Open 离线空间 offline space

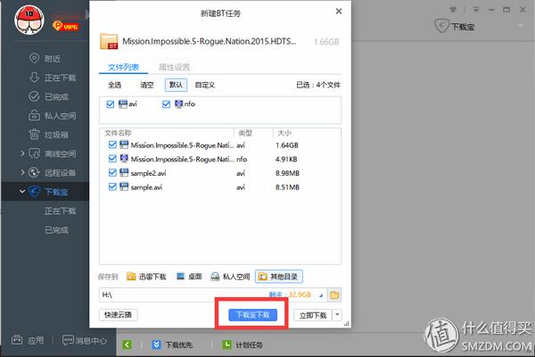pos(53,154)
